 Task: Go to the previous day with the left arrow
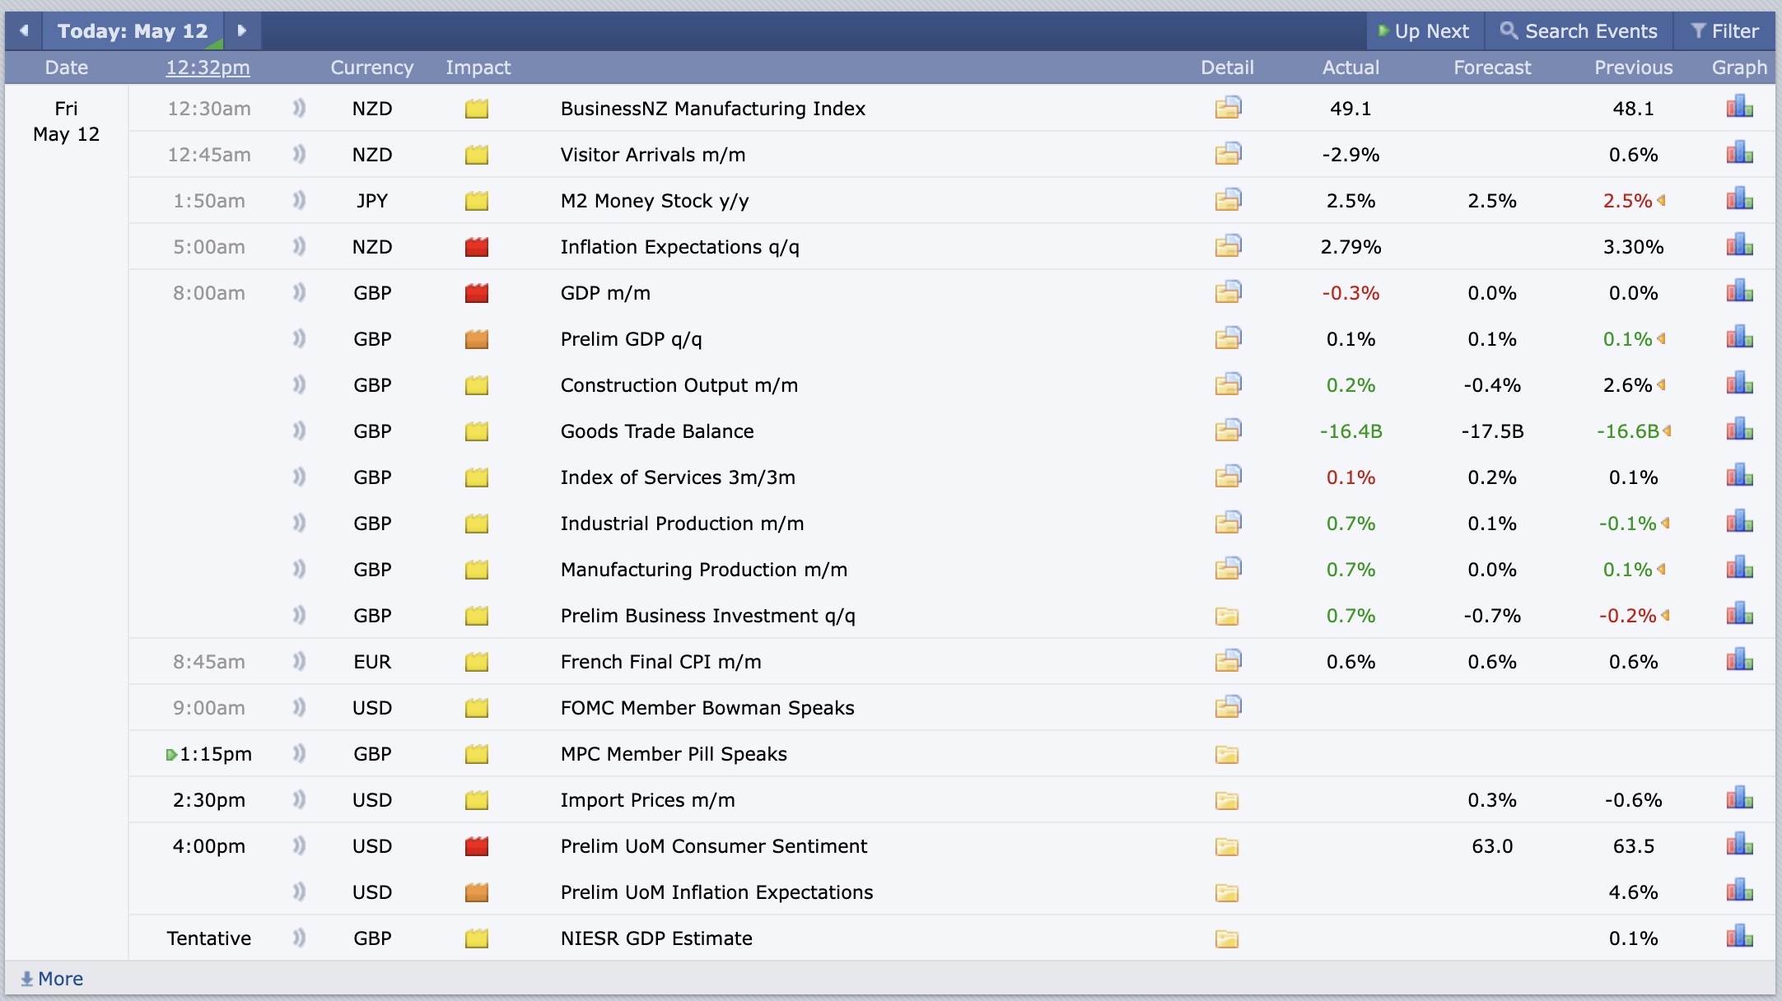24,30
